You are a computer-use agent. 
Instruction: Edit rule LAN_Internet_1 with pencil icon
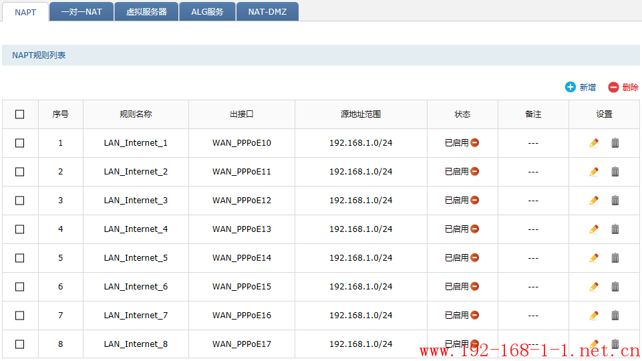point(594,143)
